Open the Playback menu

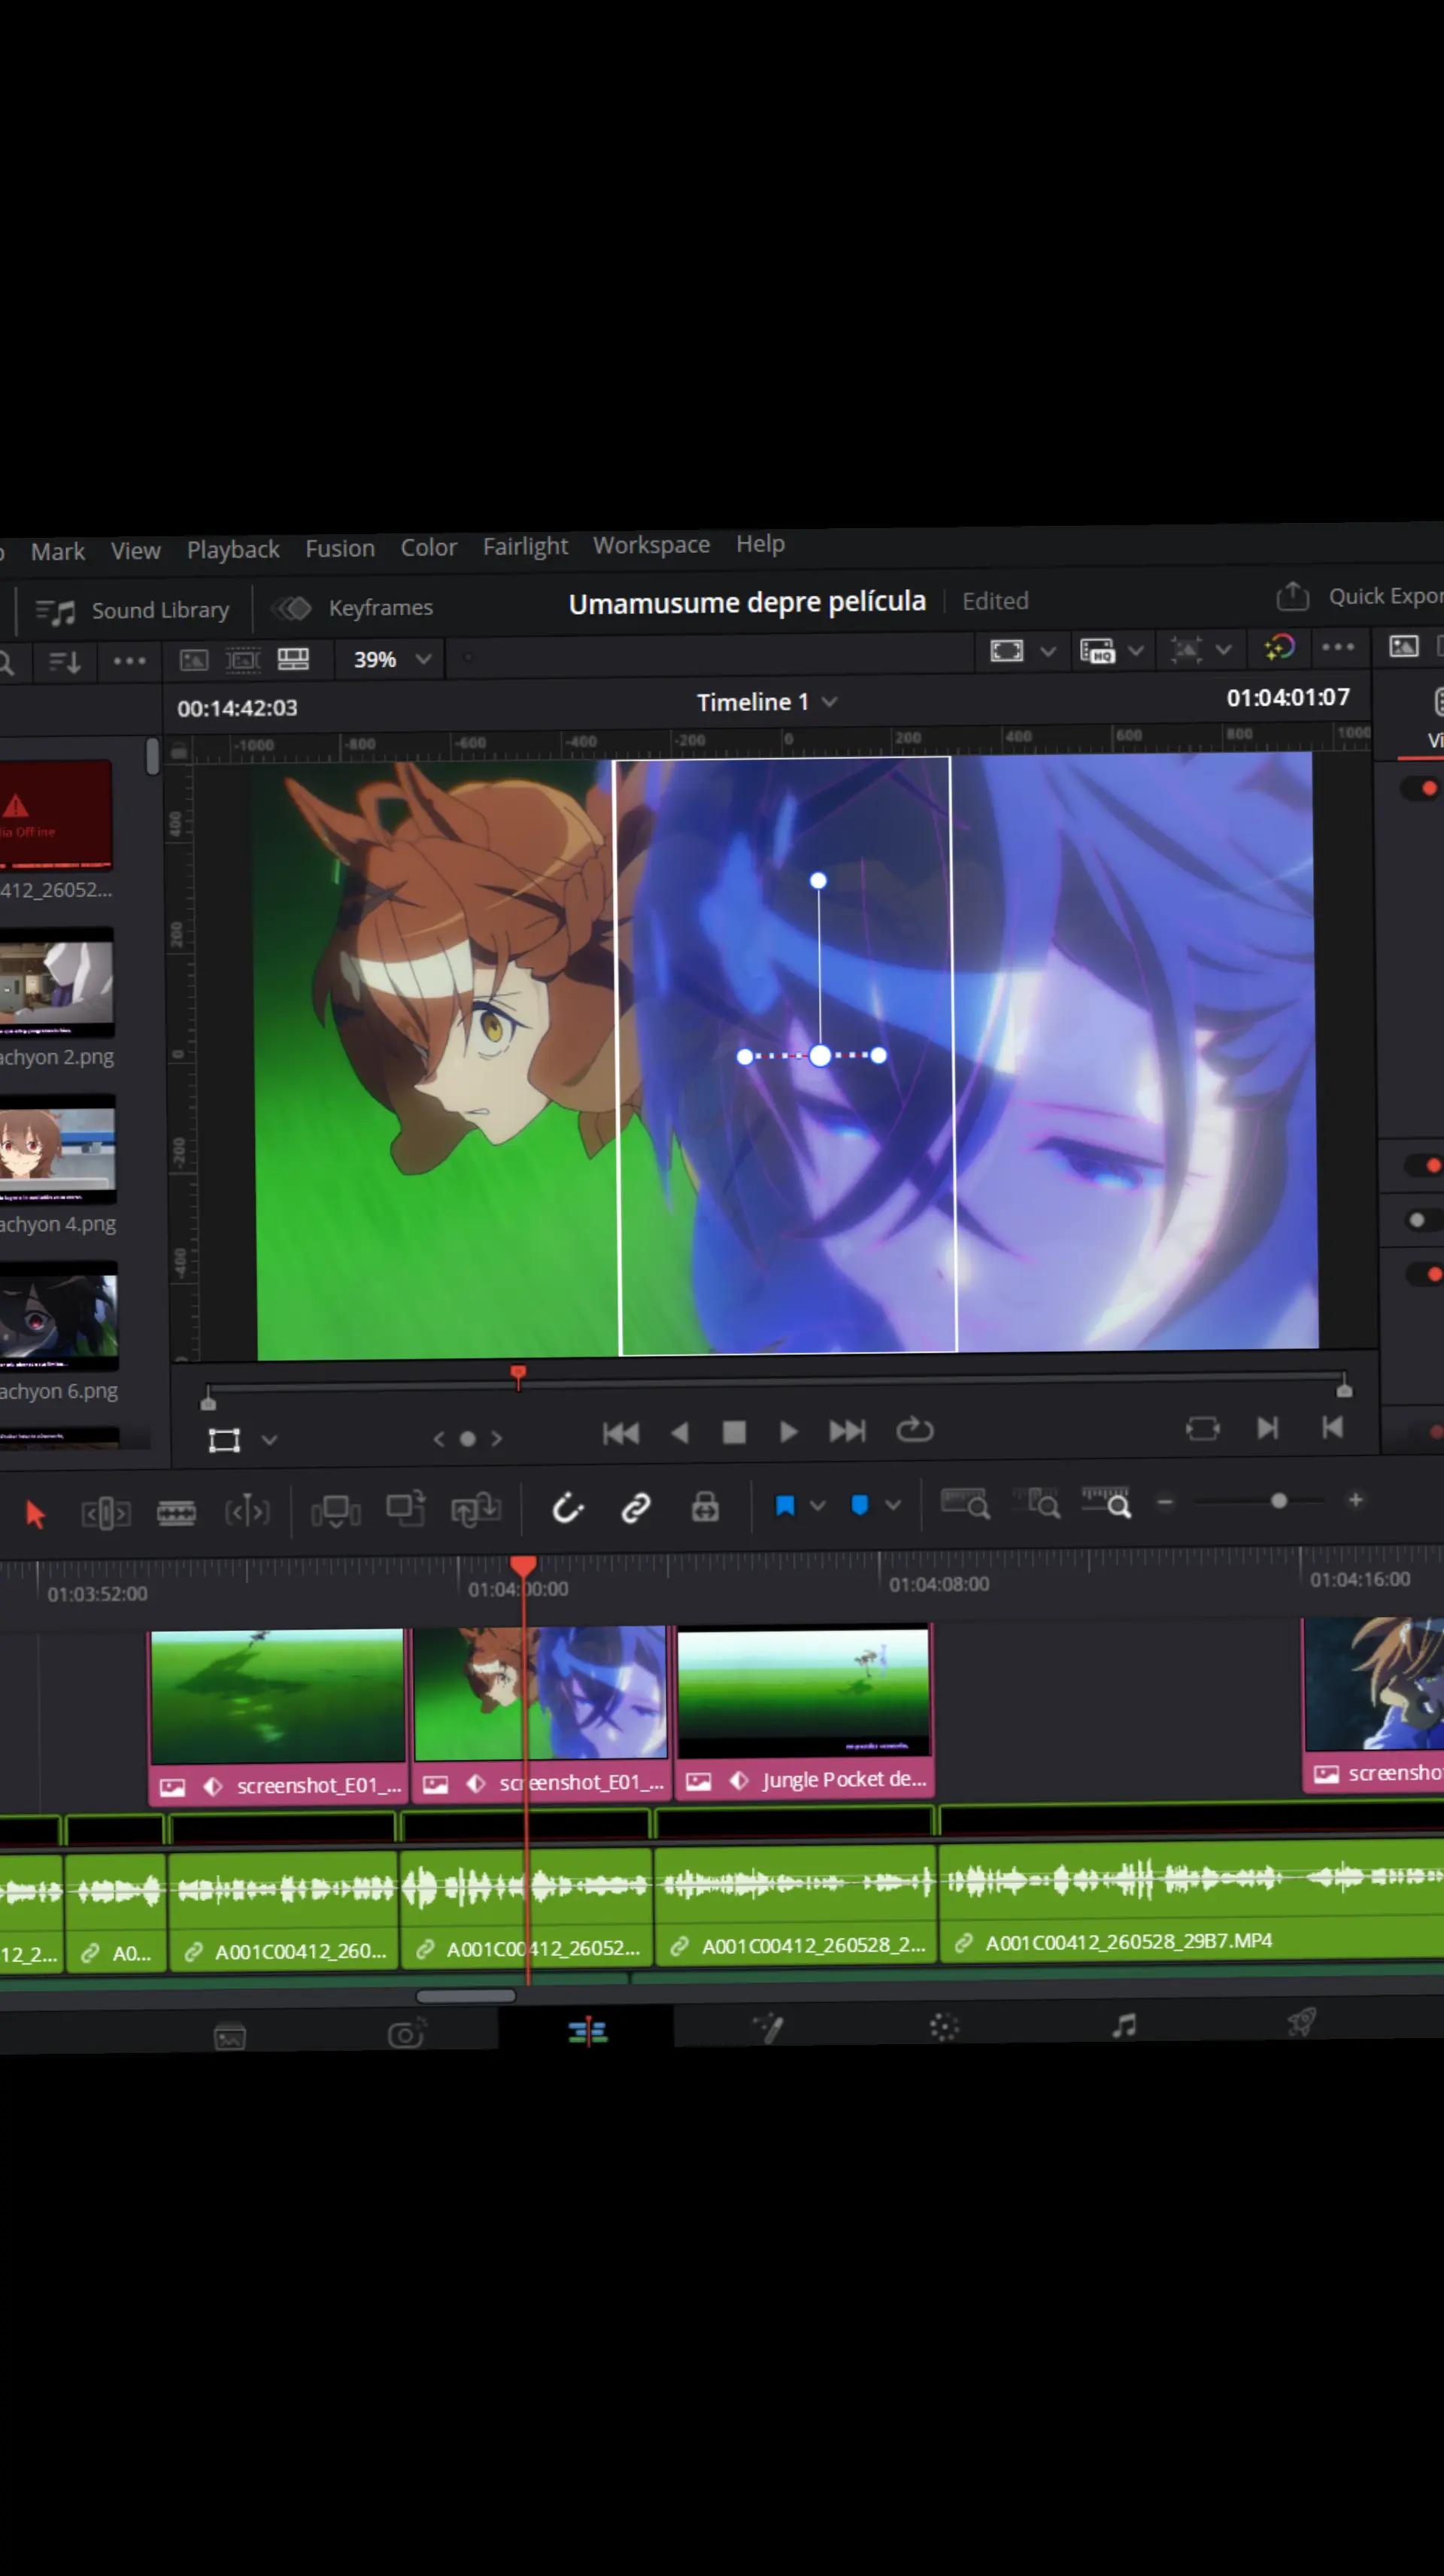point(233,550)
